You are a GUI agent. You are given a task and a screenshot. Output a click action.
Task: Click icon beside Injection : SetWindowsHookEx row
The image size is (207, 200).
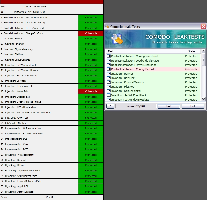[x=108, y=99]
